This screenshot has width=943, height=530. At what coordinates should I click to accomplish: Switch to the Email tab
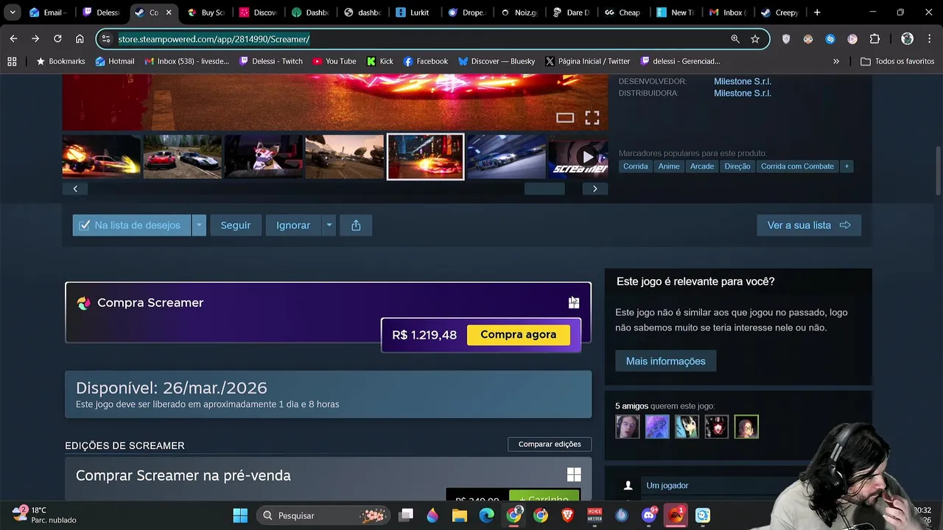pos(47,13)
